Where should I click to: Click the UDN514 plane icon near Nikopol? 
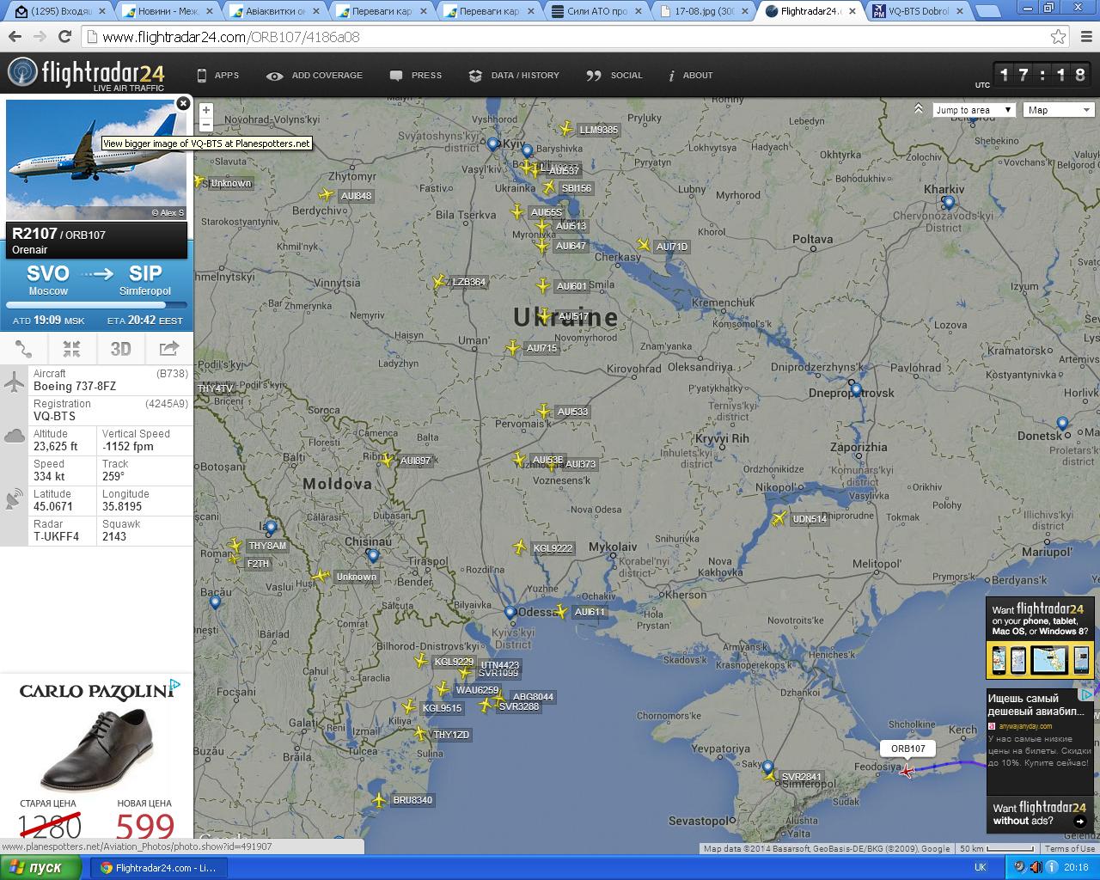pos(779,519)
